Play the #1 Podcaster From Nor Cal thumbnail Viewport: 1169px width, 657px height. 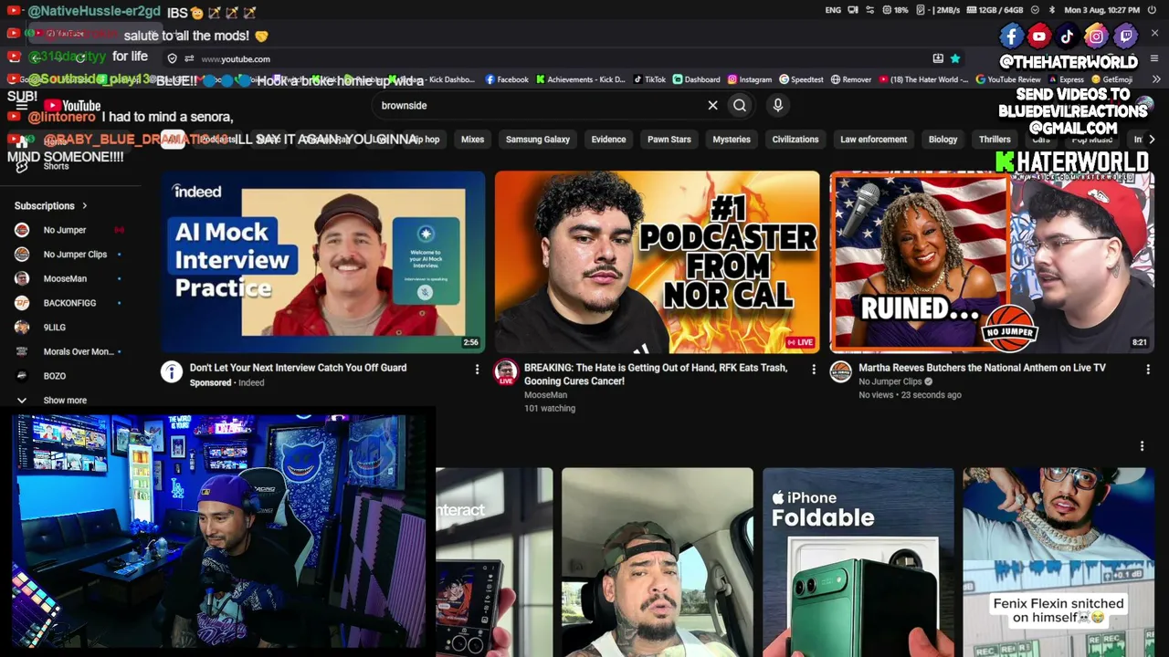658,262
